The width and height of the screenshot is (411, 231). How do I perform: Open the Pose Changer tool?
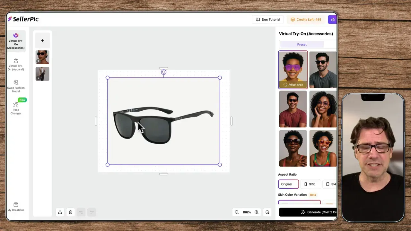pyautogui.click(x=16, y=108)
